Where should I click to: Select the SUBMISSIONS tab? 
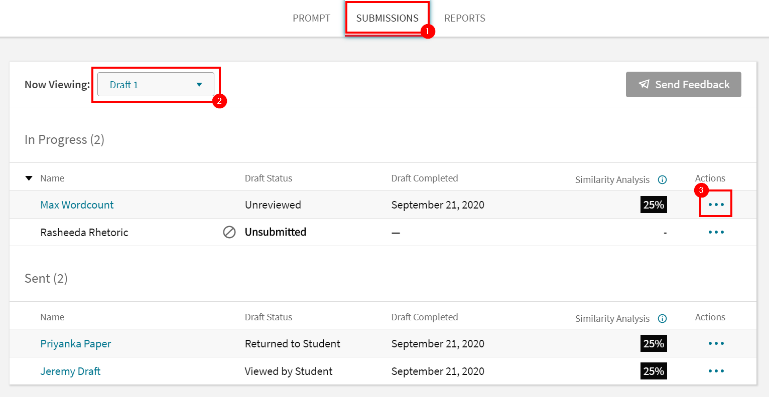point(387,18)
